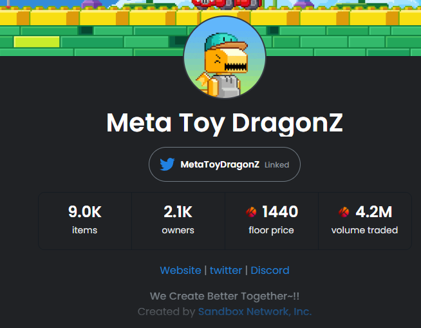Image resolution: width=421 pixels, height=328 pixels.
Task: Click the 9.0K items count
Action: point(85,211)
